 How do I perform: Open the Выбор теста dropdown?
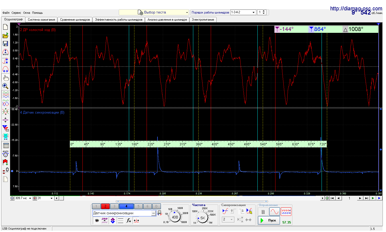pos(187,12)
